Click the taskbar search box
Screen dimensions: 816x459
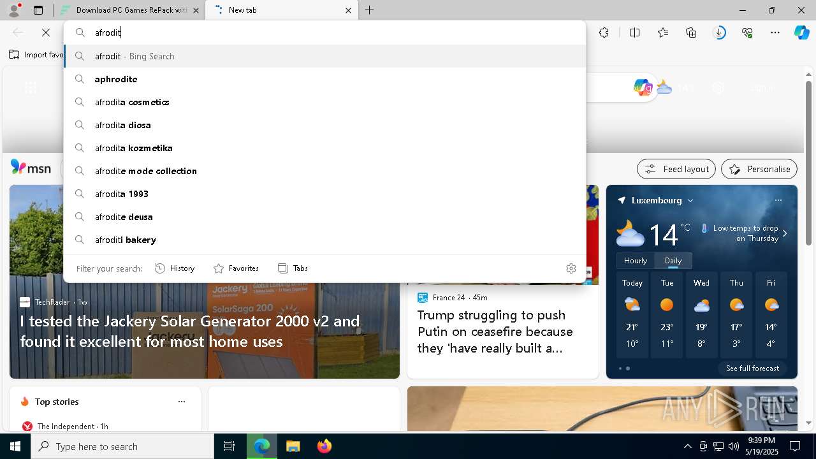[x=122, y=446]
